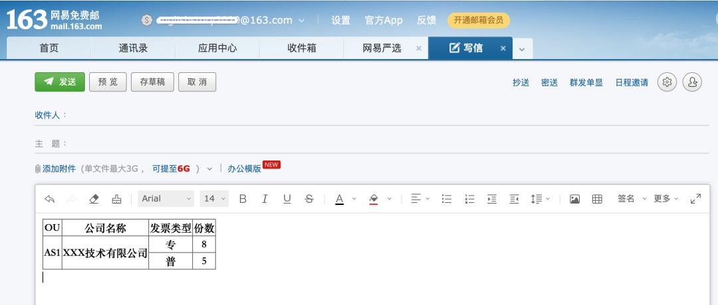Click the 163 mail logo

coord(55,20)
